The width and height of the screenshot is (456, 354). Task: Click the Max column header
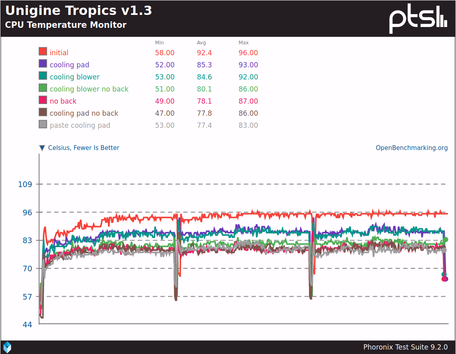point(243,43)
